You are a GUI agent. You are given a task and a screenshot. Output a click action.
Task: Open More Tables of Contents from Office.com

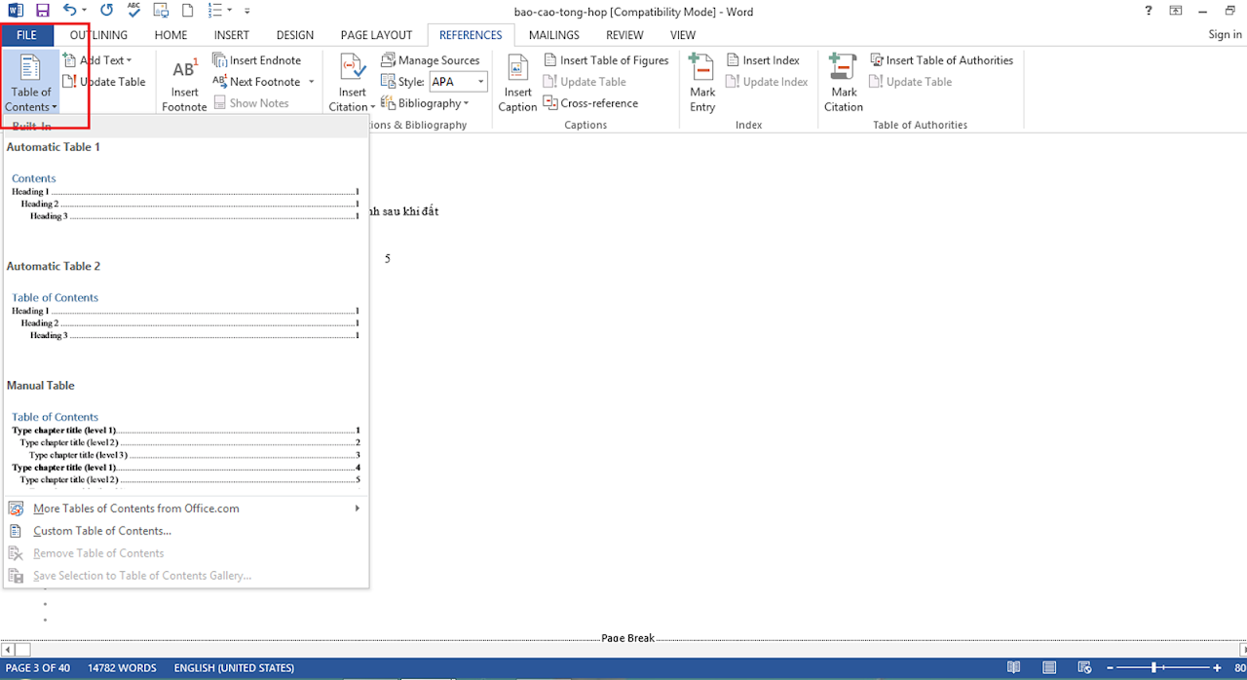[186, 509]
